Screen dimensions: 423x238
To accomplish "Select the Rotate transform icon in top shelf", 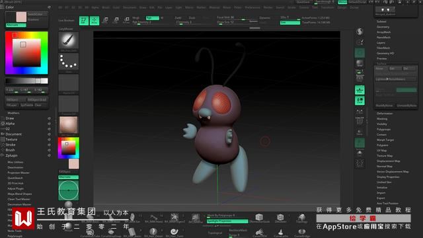I will tap(126, 20).
